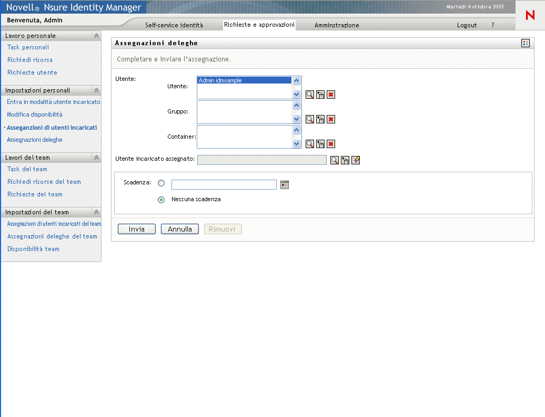Select the Nessuna scadenza radio option
The image size is (545, 417).
point(162,200)
